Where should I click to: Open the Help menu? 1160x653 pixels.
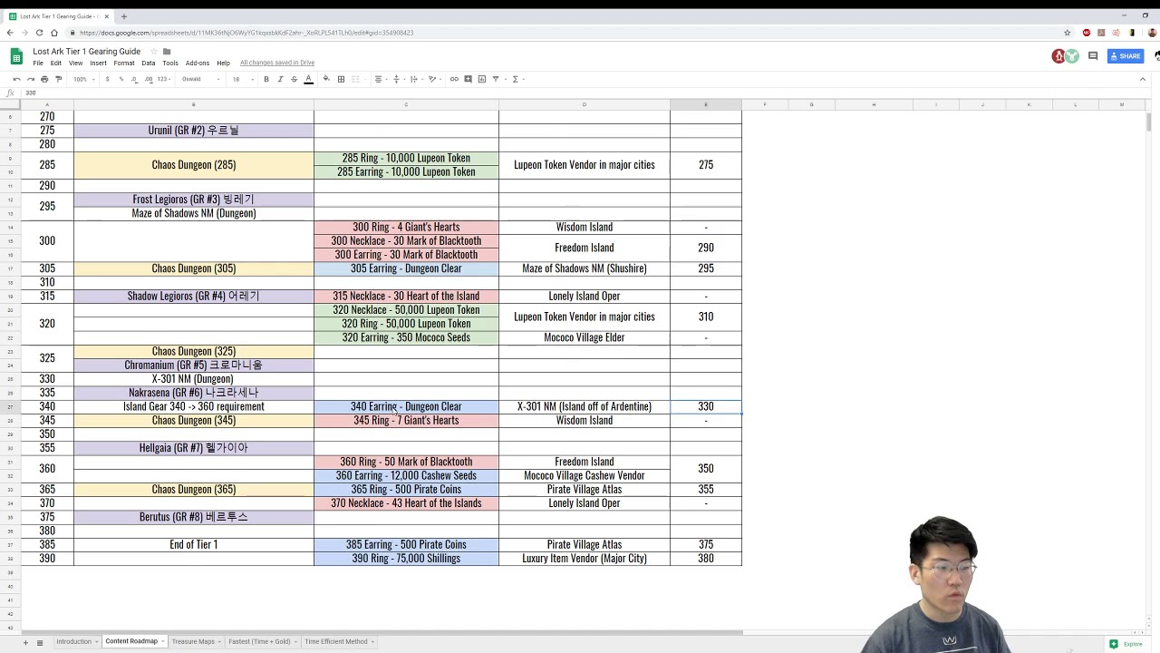(223, 63)
